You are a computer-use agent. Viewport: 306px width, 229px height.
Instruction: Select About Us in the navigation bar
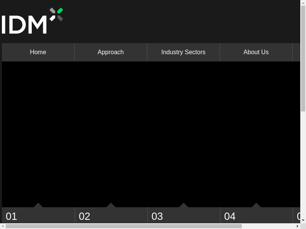pyautogui.click(x=256, y=52)
